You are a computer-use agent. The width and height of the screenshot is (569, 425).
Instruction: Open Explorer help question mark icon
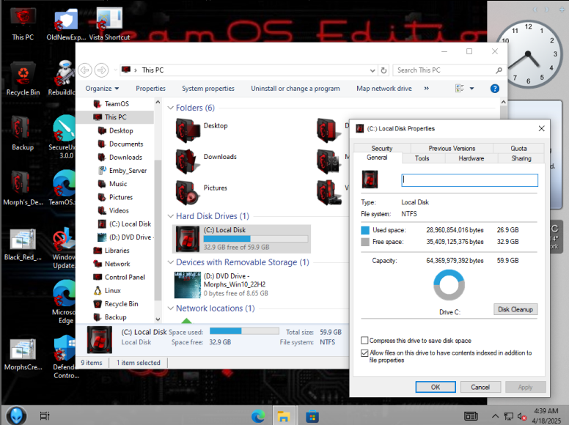pyautogui.click(x=495, y=89)
